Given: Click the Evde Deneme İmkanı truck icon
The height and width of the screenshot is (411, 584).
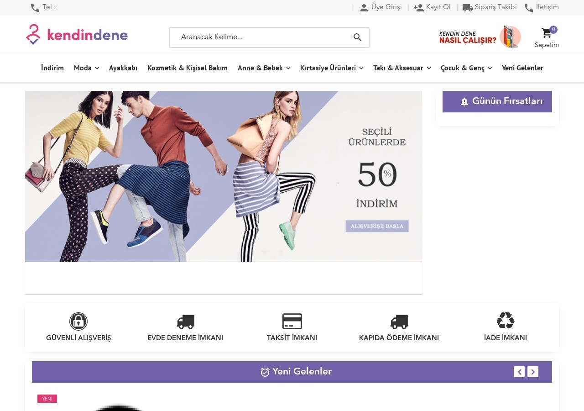Looking at the screenshot, I should [185, 321].
